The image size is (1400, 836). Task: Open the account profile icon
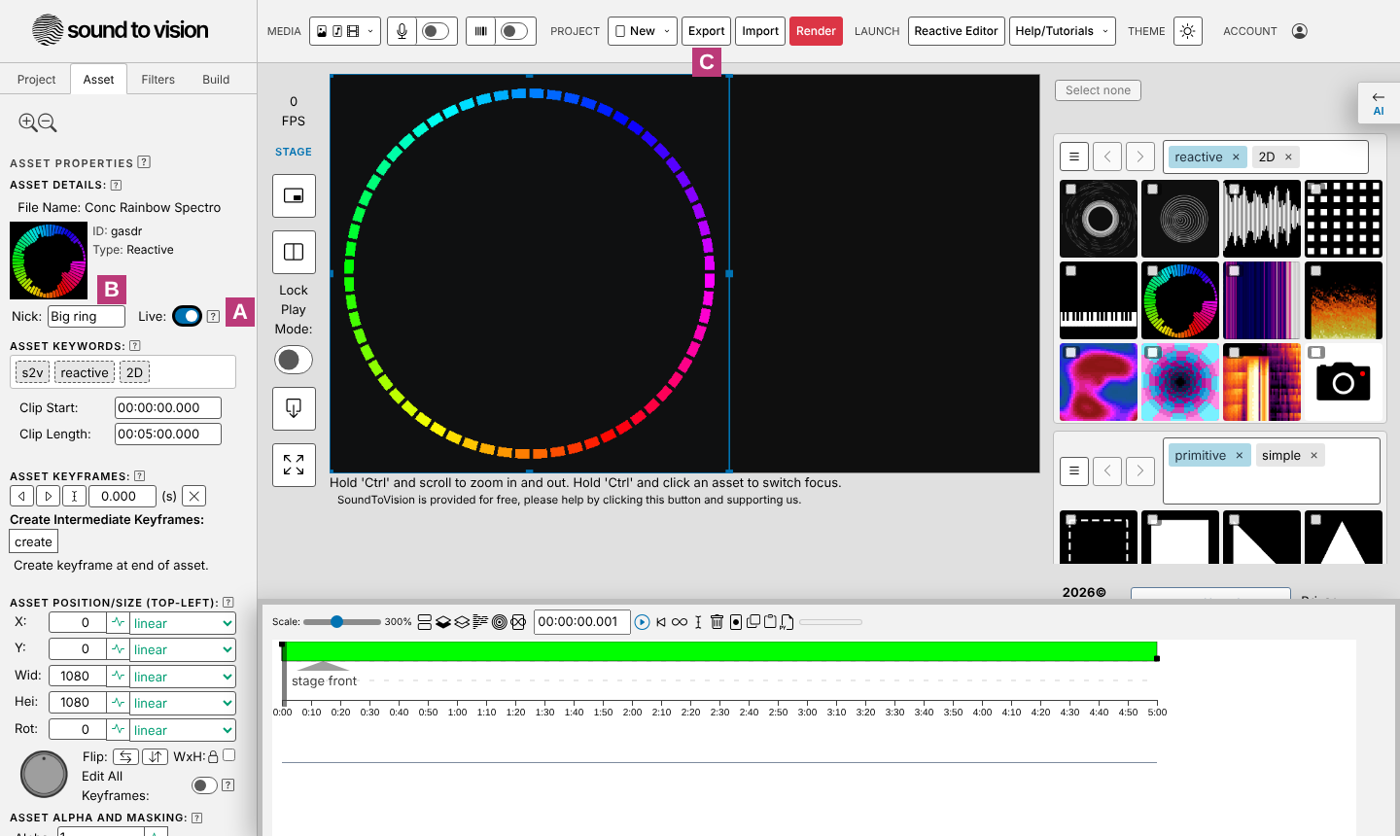point(1299,31)
